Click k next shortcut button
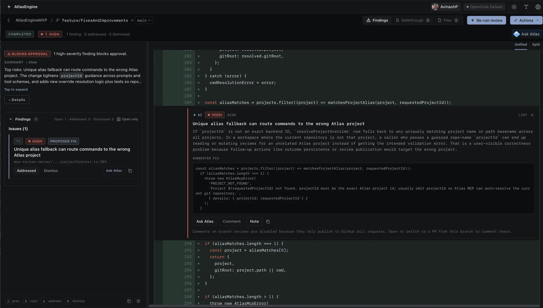 31,301
